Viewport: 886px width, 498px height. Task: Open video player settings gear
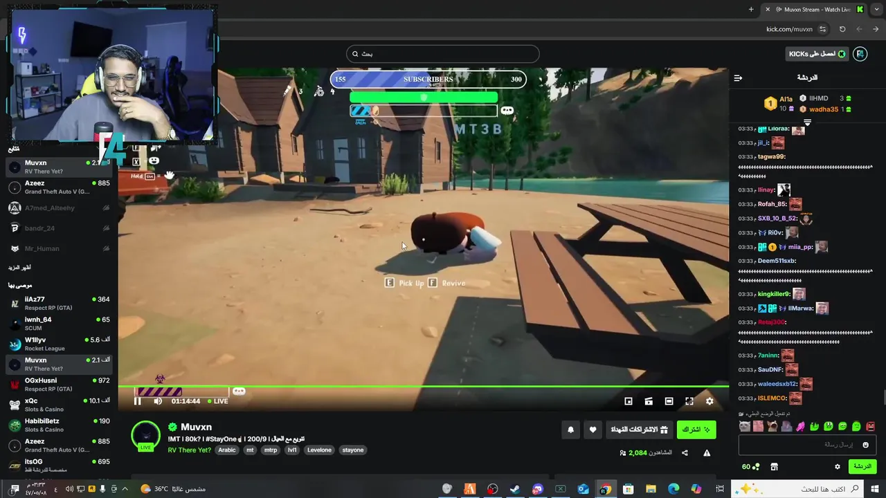(x=709, y=401)
